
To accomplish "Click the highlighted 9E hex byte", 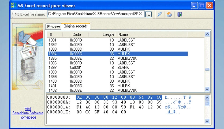I will (x=79, y=97).
